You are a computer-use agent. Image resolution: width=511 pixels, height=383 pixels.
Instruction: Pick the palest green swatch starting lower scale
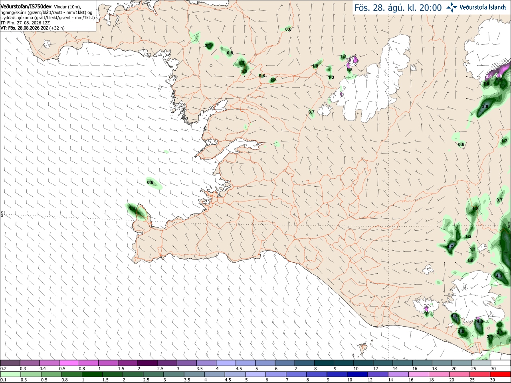(10, 374)
